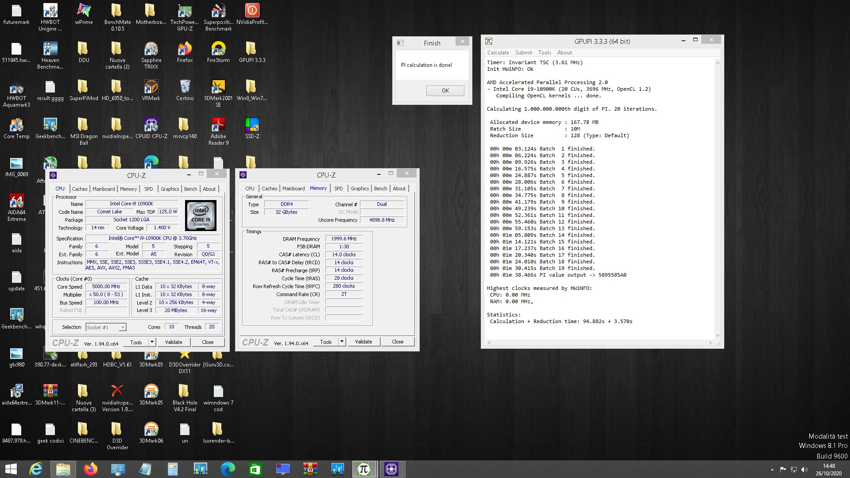Open the Submit menu in GPUPI
Image resolution: width=850 pixels, height=478 pixels.
(x=524, y=53)
